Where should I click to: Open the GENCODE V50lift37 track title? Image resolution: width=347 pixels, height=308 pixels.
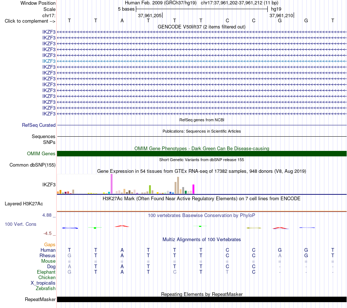pos(201,27)
